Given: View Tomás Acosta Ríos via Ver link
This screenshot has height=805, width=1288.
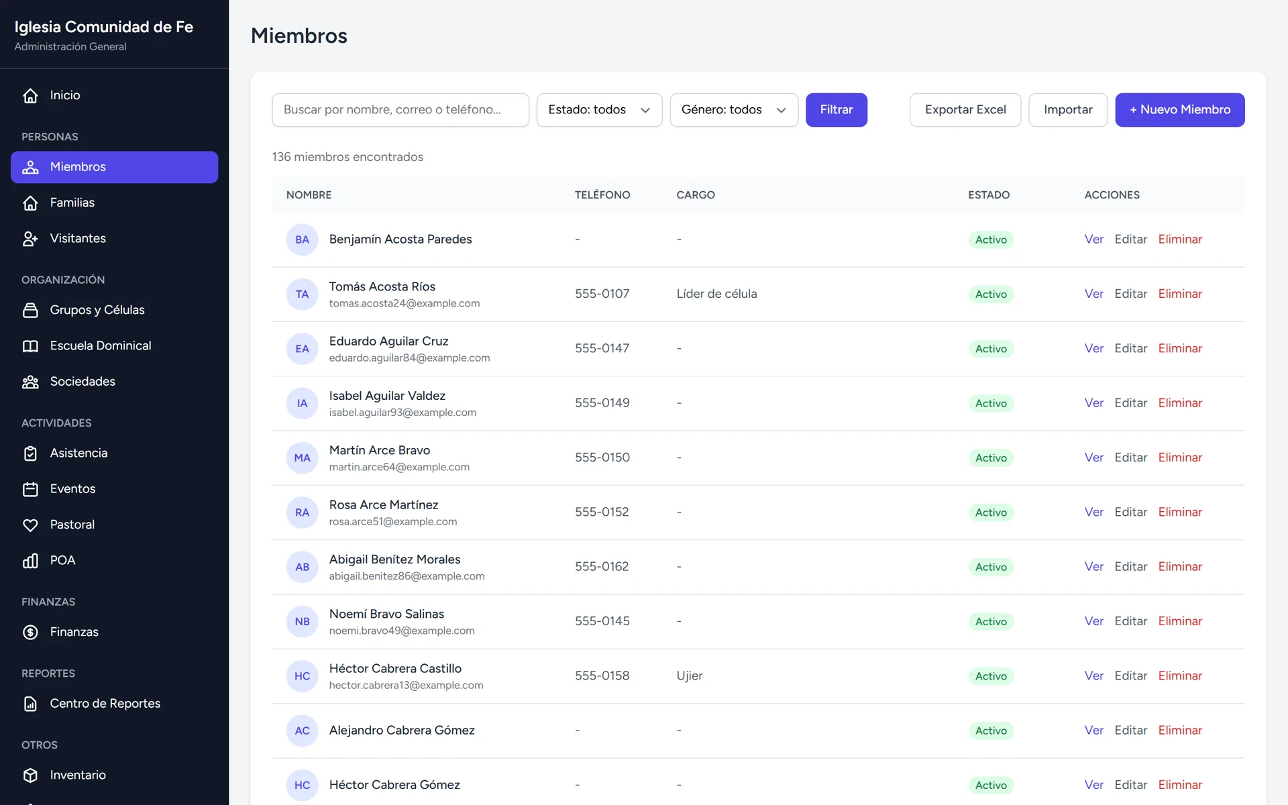Looking at the screenshot, I should click(1093, 294).
